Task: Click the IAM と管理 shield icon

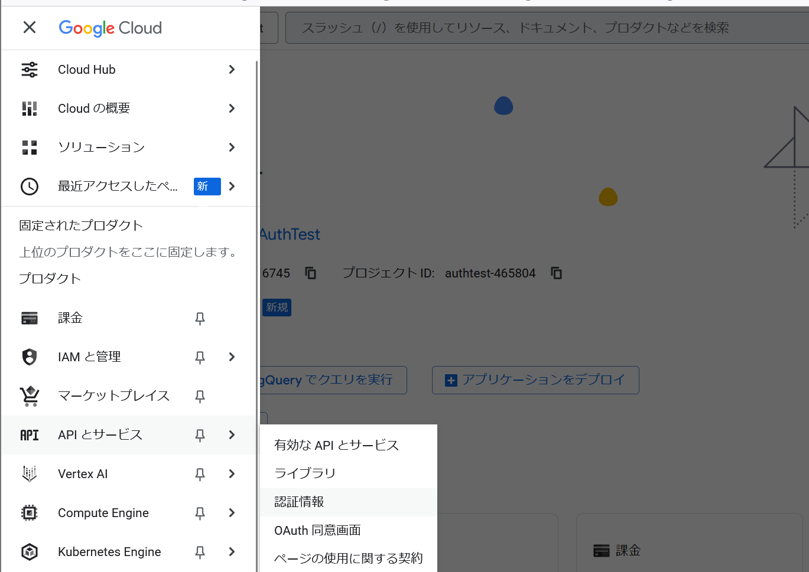Action: tap(30, 357)
